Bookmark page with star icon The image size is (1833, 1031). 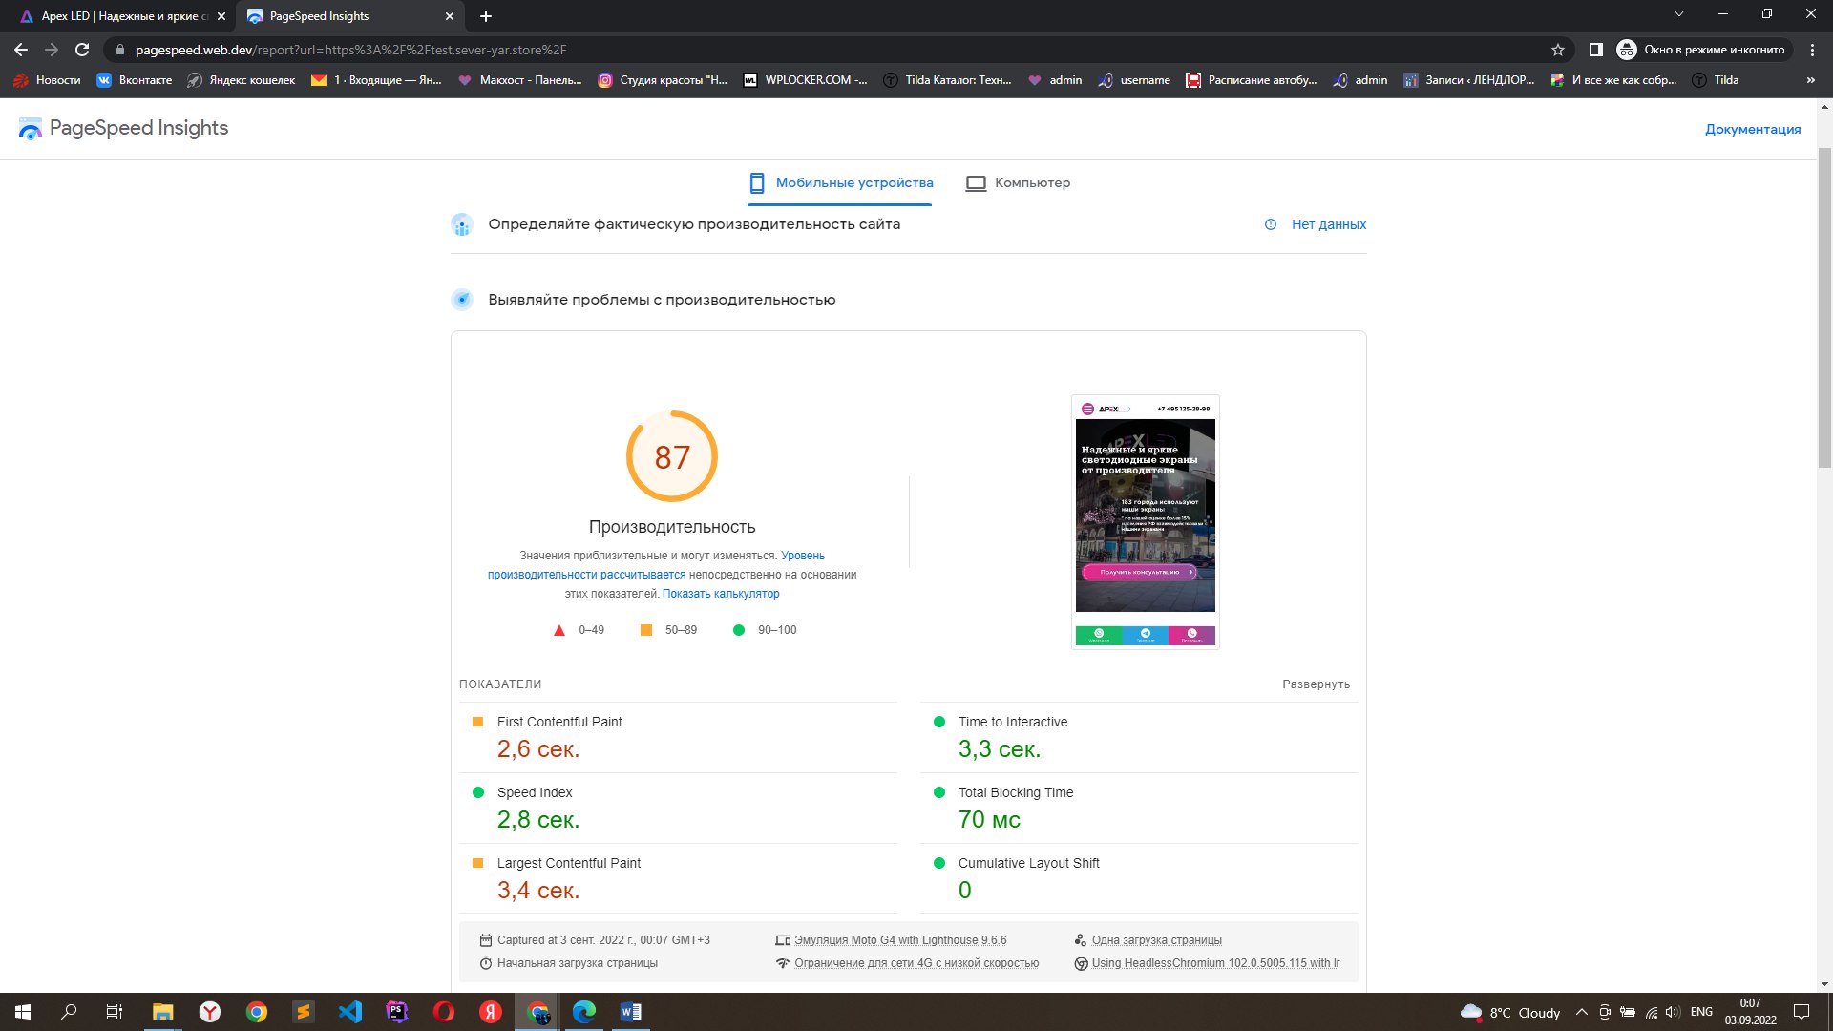[1558, 50]
